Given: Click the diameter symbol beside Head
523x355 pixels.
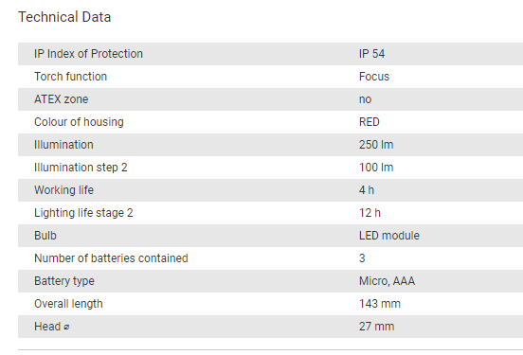Looking at the screenshot, I should pyautogui.click(x=66, y=328).
